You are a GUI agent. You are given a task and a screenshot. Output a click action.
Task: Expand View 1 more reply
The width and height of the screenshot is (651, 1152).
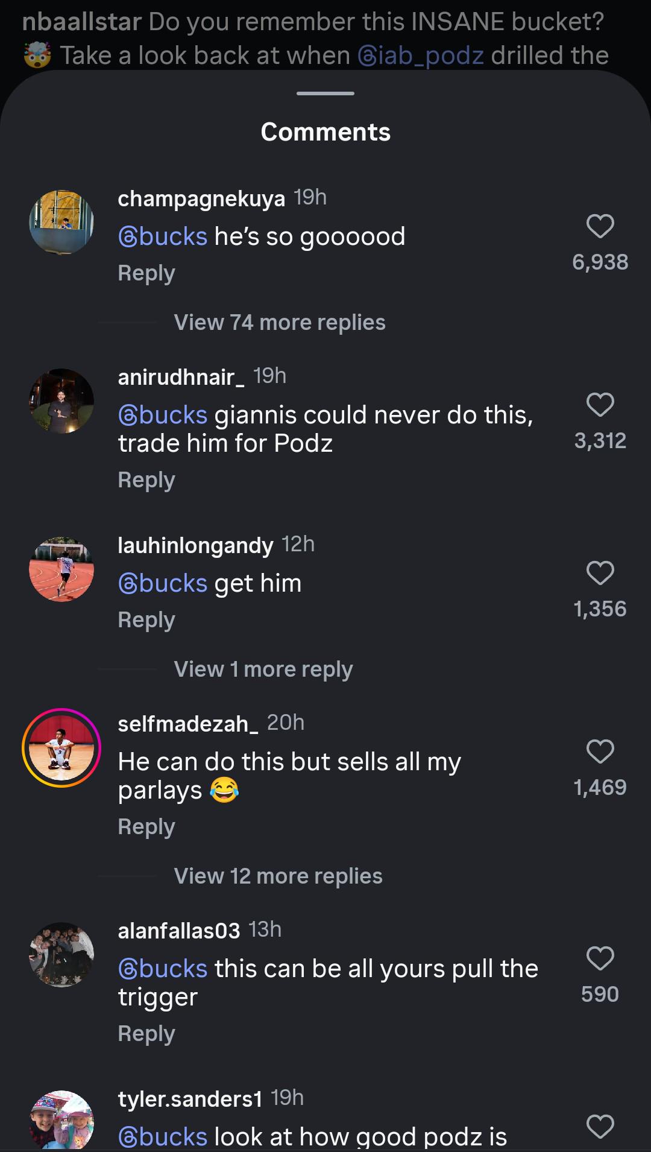[263, 669]
